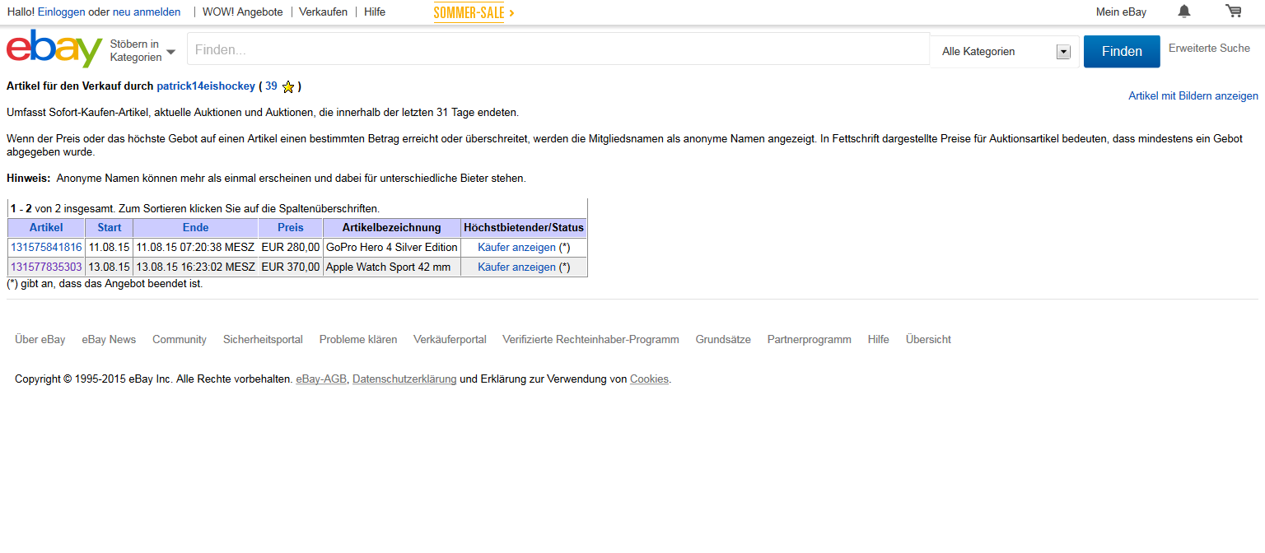Click the blue Finden button
The image size is (1265, 553).
pyautogui.click(x=1122, y=51)
